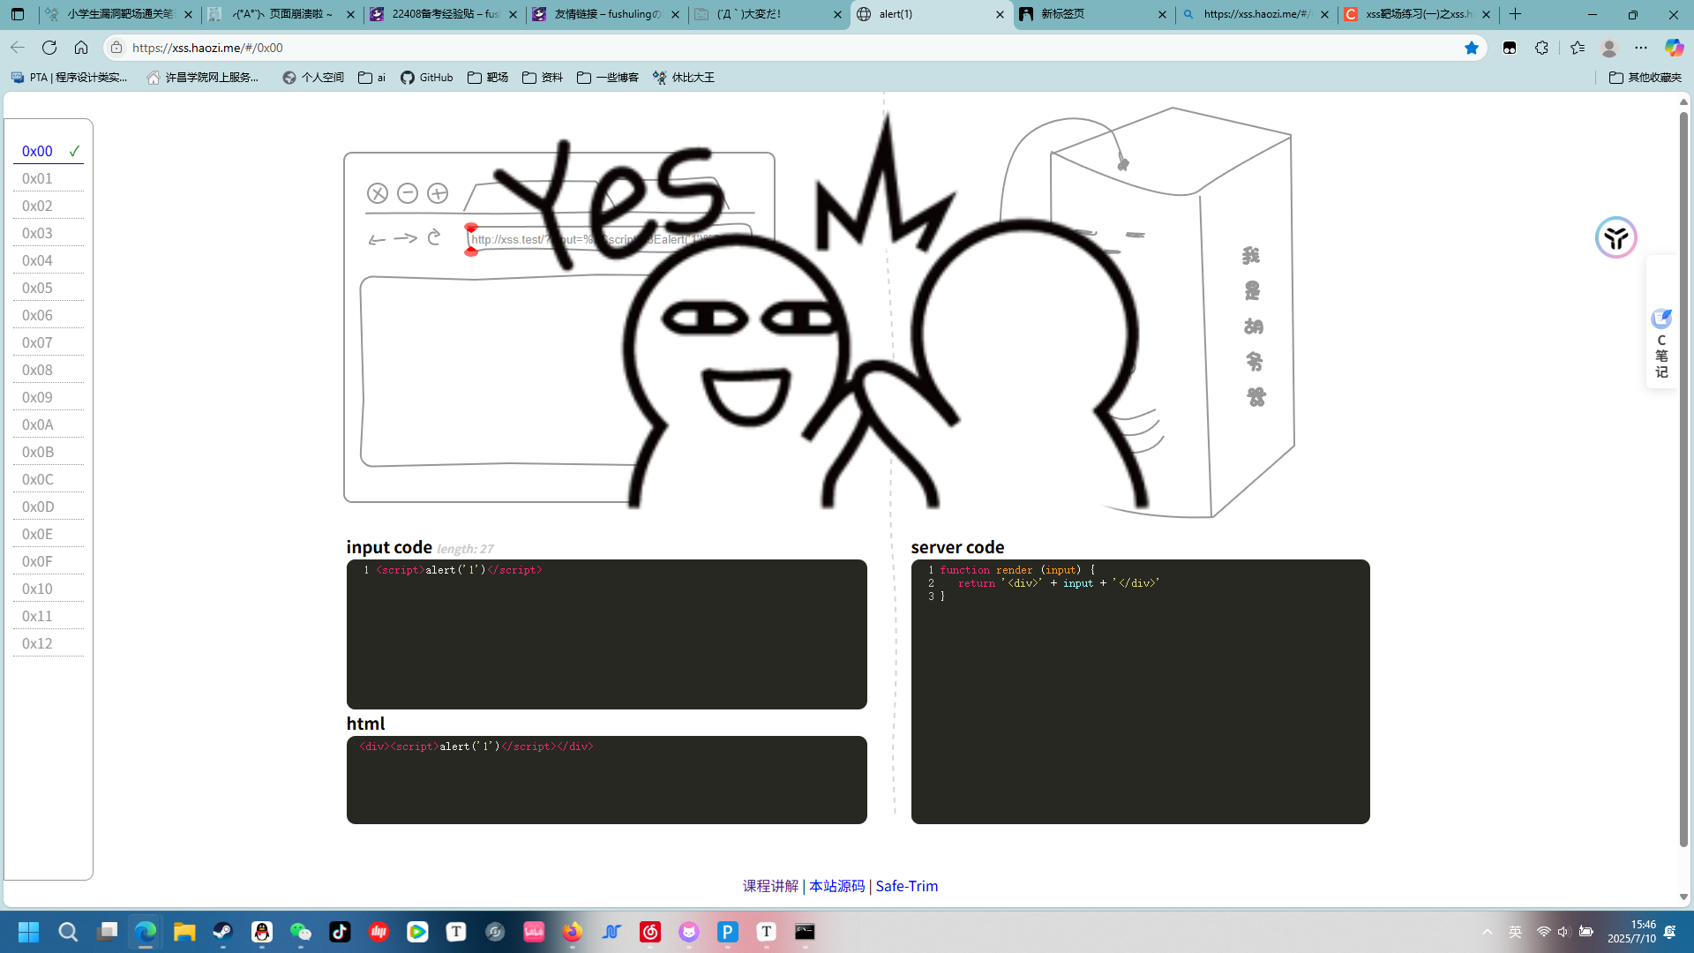This screenshot has height=953, width=1694.
Task: Open the browser home page icon
Action: (81, 48)
